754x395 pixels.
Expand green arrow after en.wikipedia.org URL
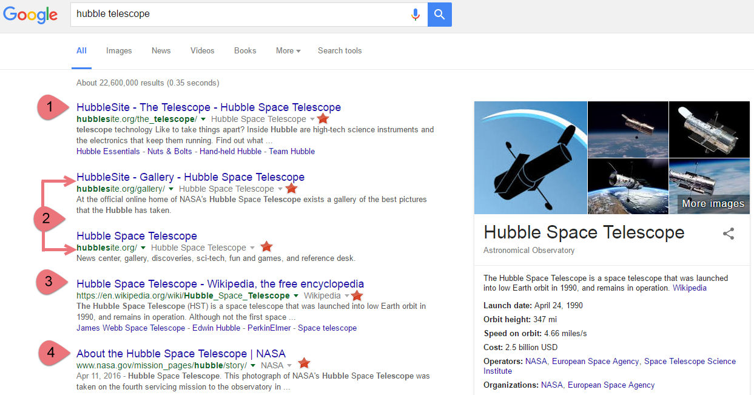pos(297,296)
